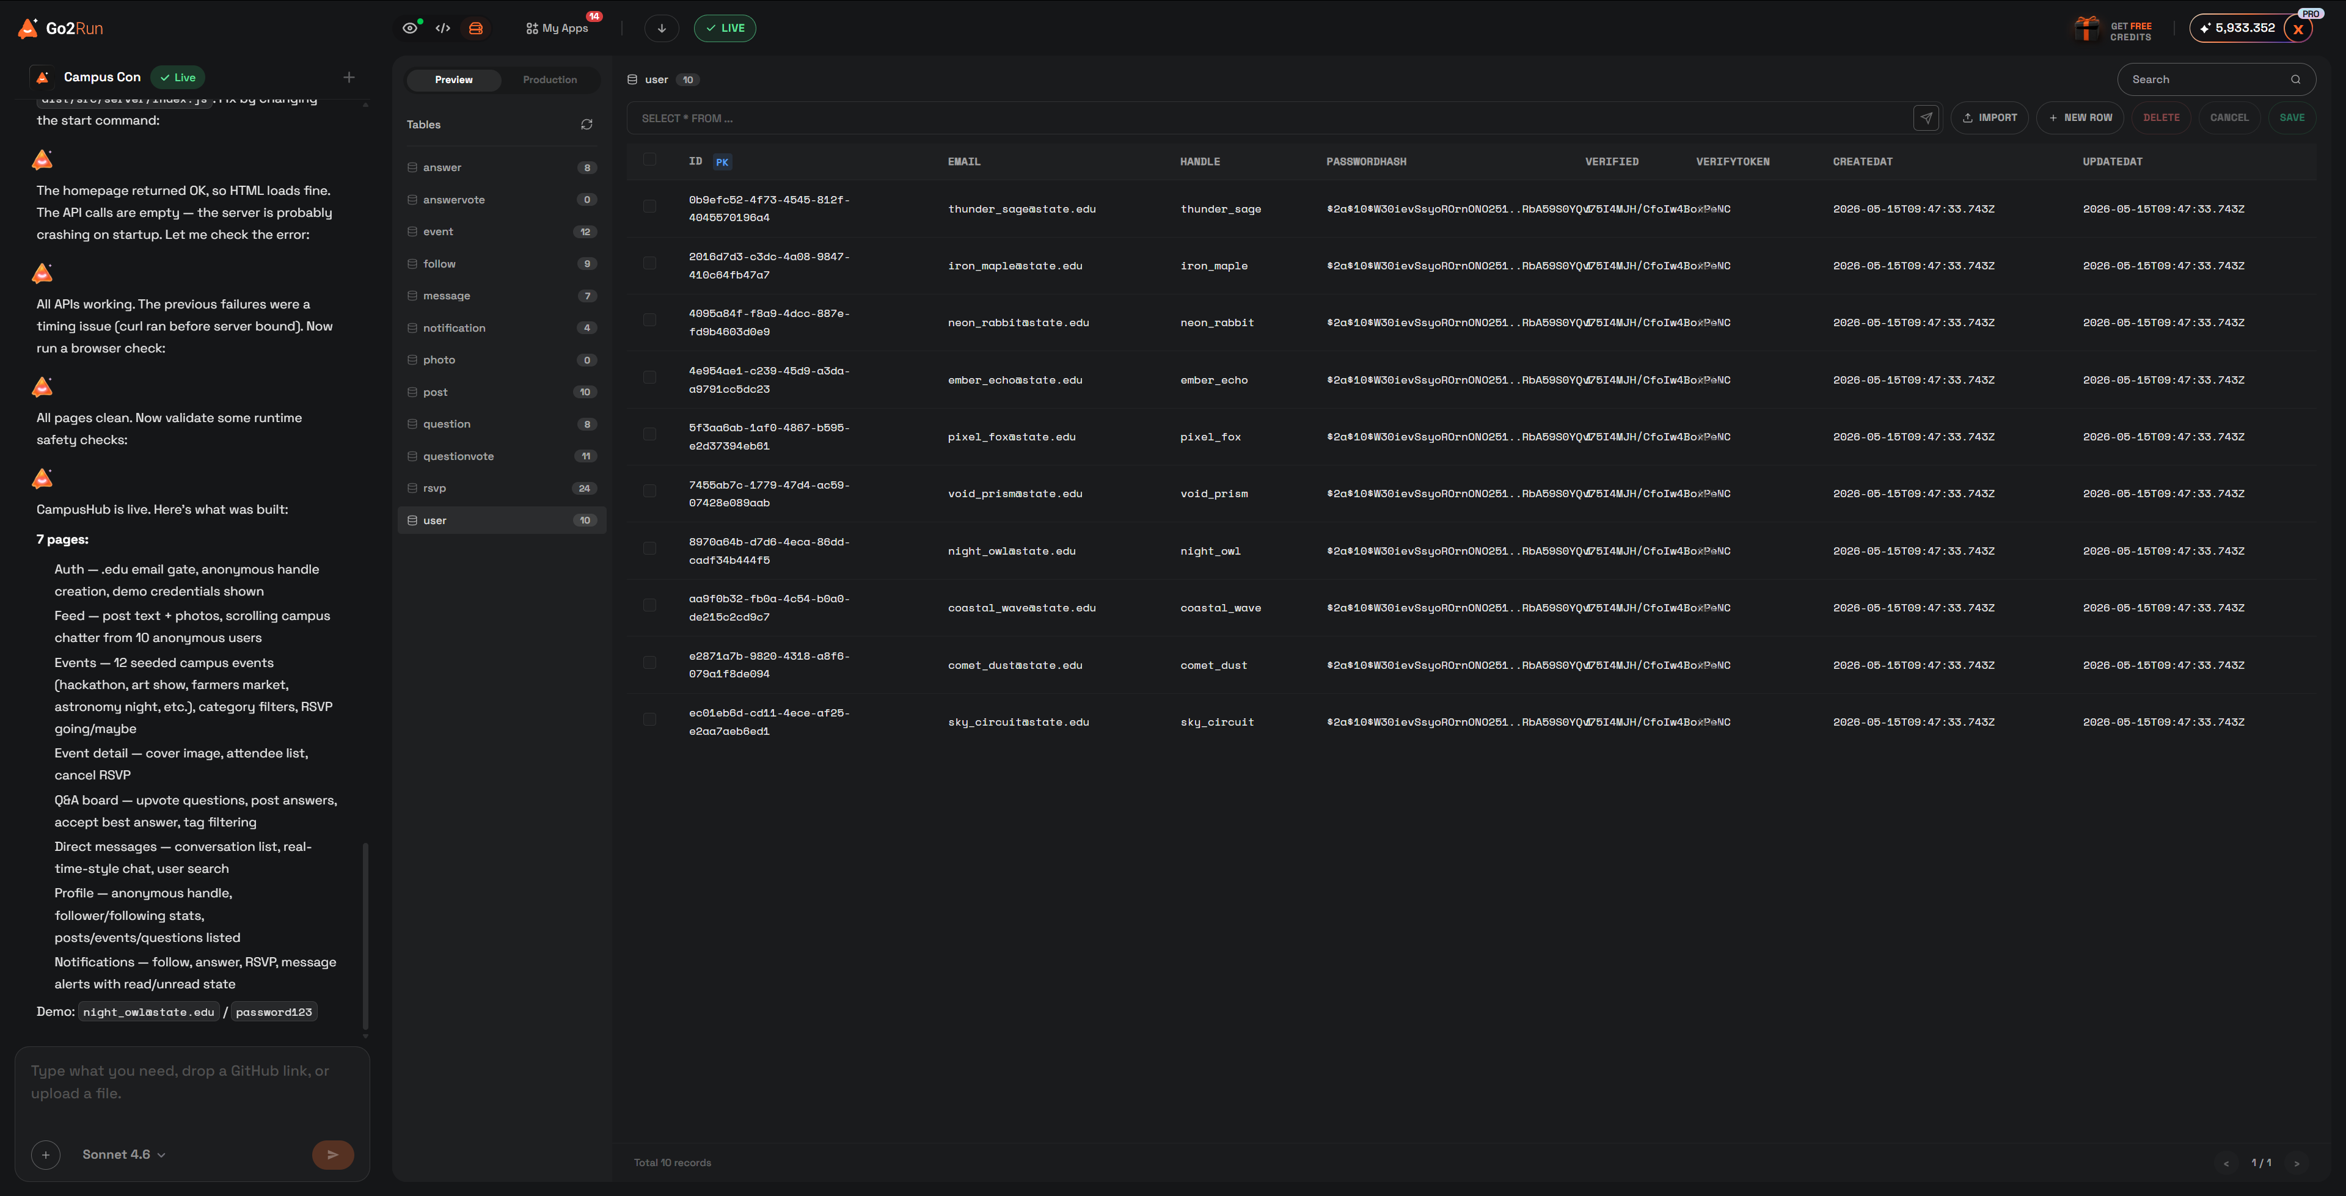
Task: Open the message table
Action: tap(502, 296)
